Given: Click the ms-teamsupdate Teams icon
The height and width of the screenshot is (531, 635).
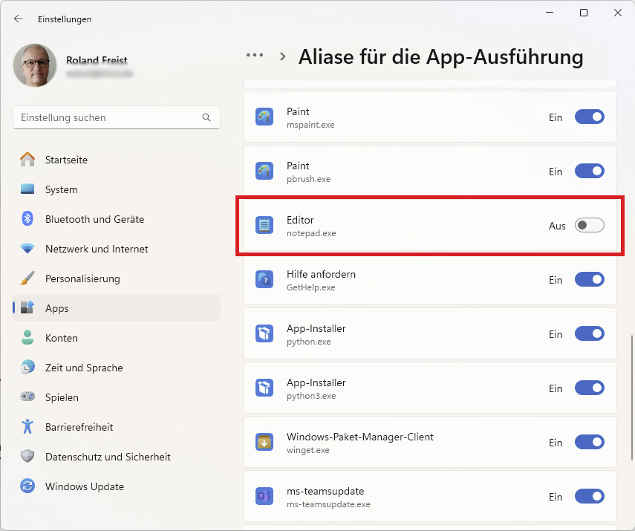Looking at the screenshot, I should [x=264, y=497].
